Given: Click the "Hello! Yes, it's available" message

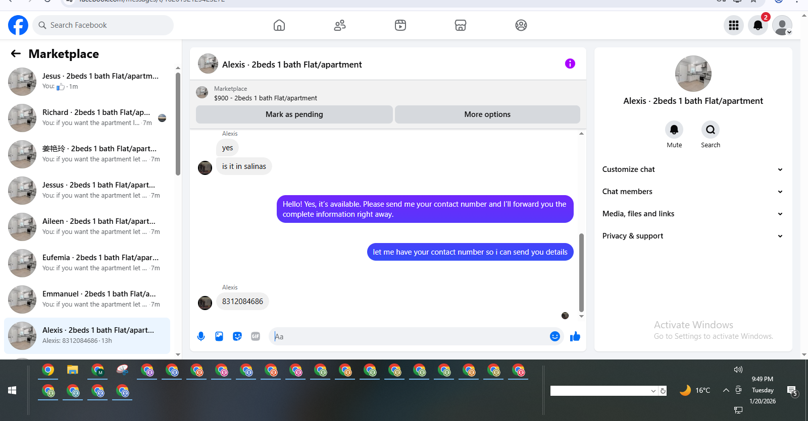Looking at the screenshot, I should click(x=425, y=209).
